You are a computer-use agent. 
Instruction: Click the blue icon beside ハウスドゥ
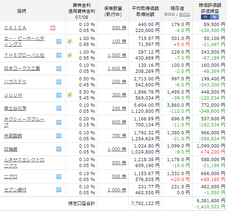pyautogui.click(x=59, y=82)
